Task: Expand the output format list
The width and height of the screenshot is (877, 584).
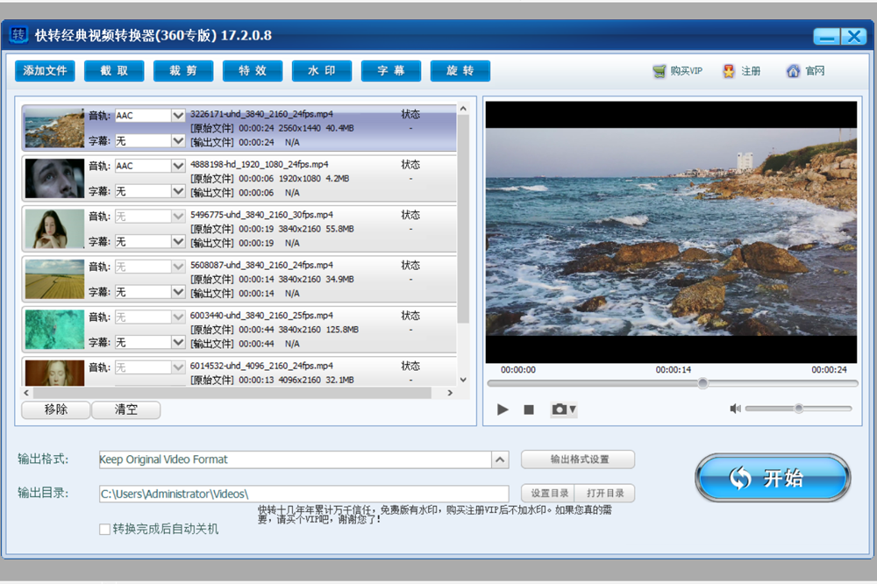Action: pyautogui.click(x=499, y=460)
